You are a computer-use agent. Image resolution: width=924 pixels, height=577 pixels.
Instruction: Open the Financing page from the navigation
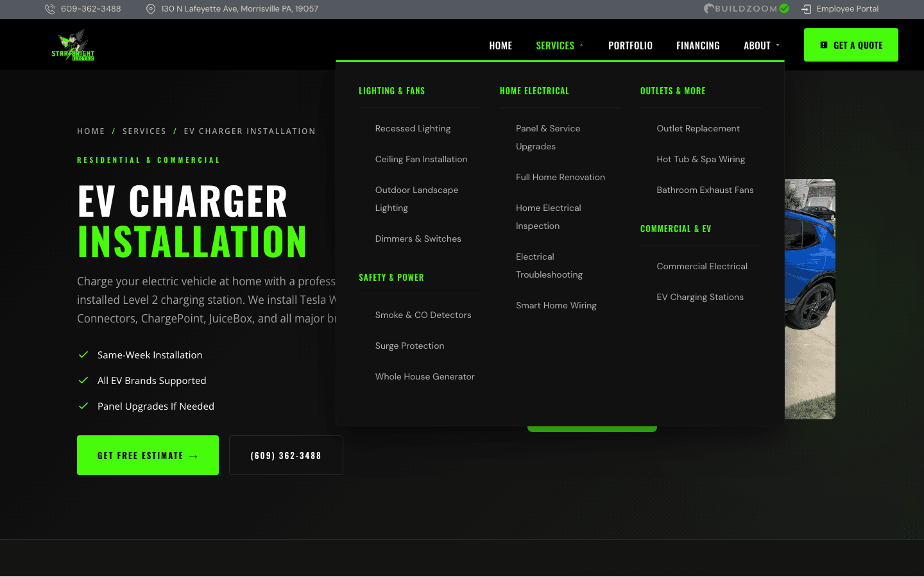698,45
